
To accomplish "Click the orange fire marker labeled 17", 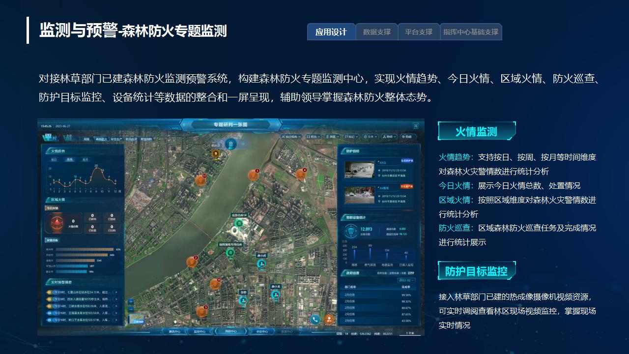I will 200,180.
